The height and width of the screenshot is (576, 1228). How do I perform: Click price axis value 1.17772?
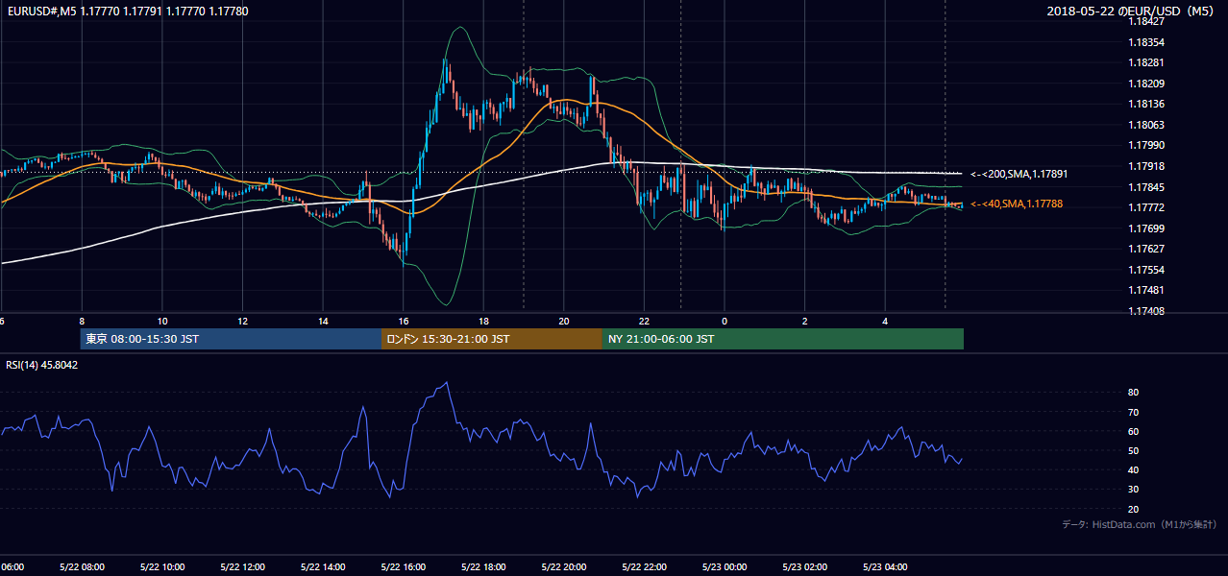pyautogui.click(x=1146, y=207)
